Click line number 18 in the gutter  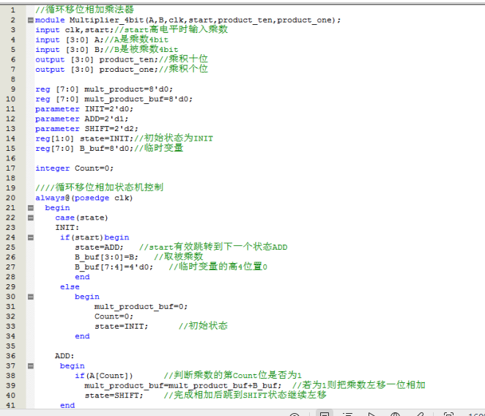[10, 178]
